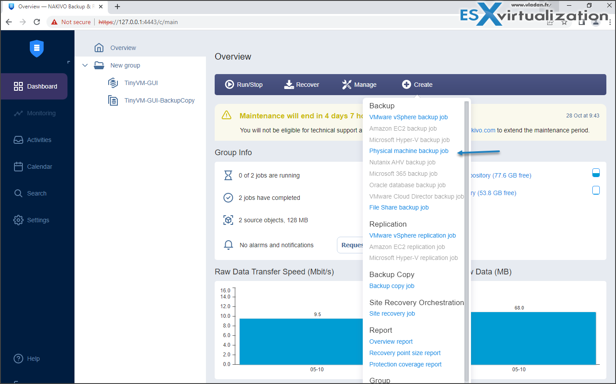The height and width of the screenshot is (384, 616).
Task: Click the nakivo.com maintenance link
Action: 483,130
